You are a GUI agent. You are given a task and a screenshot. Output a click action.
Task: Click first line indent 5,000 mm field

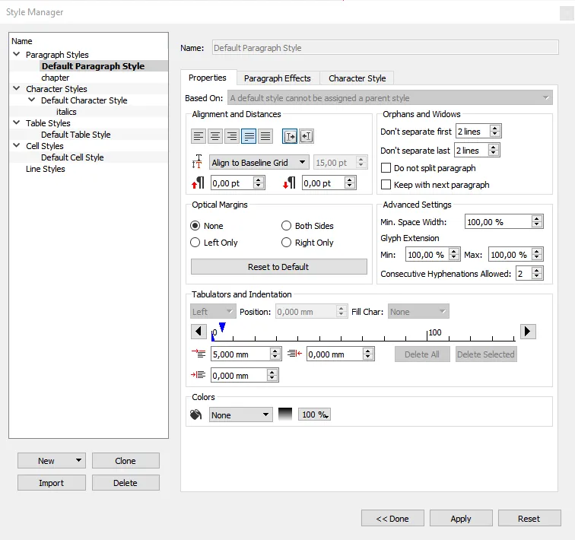coord(240,354)
